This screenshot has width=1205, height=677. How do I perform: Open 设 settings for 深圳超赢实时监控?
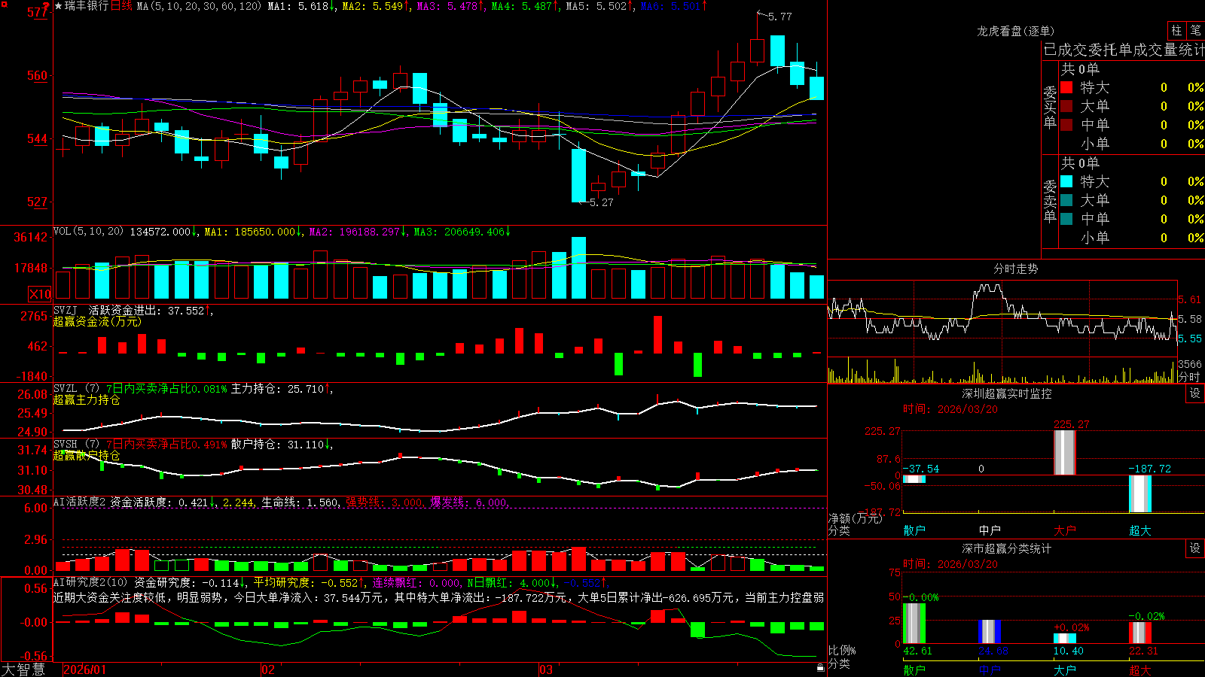pyautogui.click(x=1195, y=393)
